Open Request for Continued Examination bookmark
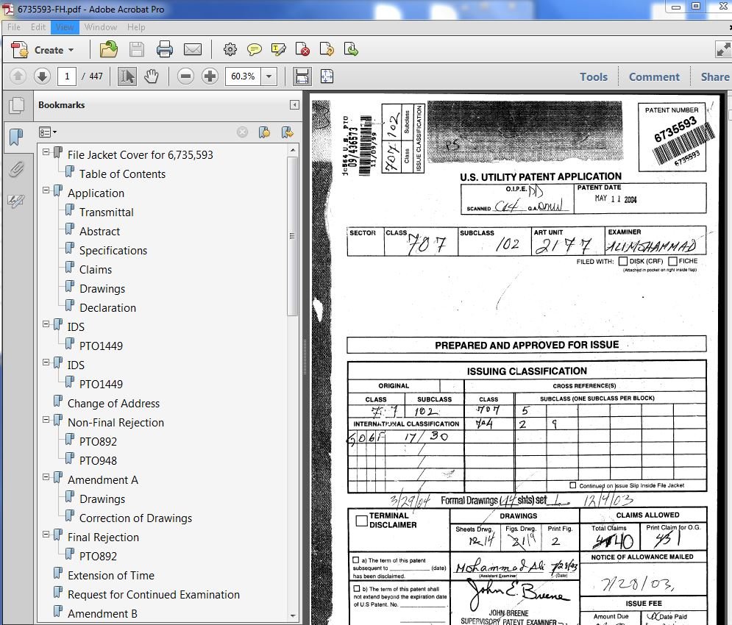Viewport: 732px width, 625px height. 154,595
